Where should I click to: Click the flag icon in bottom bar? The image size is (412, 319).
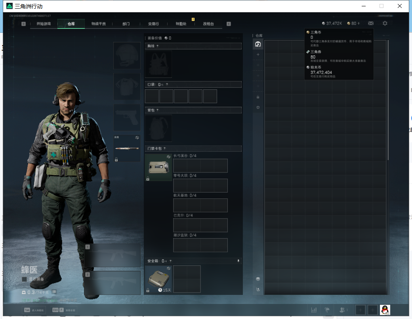(x=327, y=310)
